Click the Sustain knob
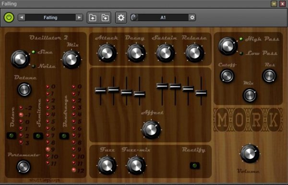Image resolution: width=288 pixels, height=185 pixels. [x=165, y=53]
